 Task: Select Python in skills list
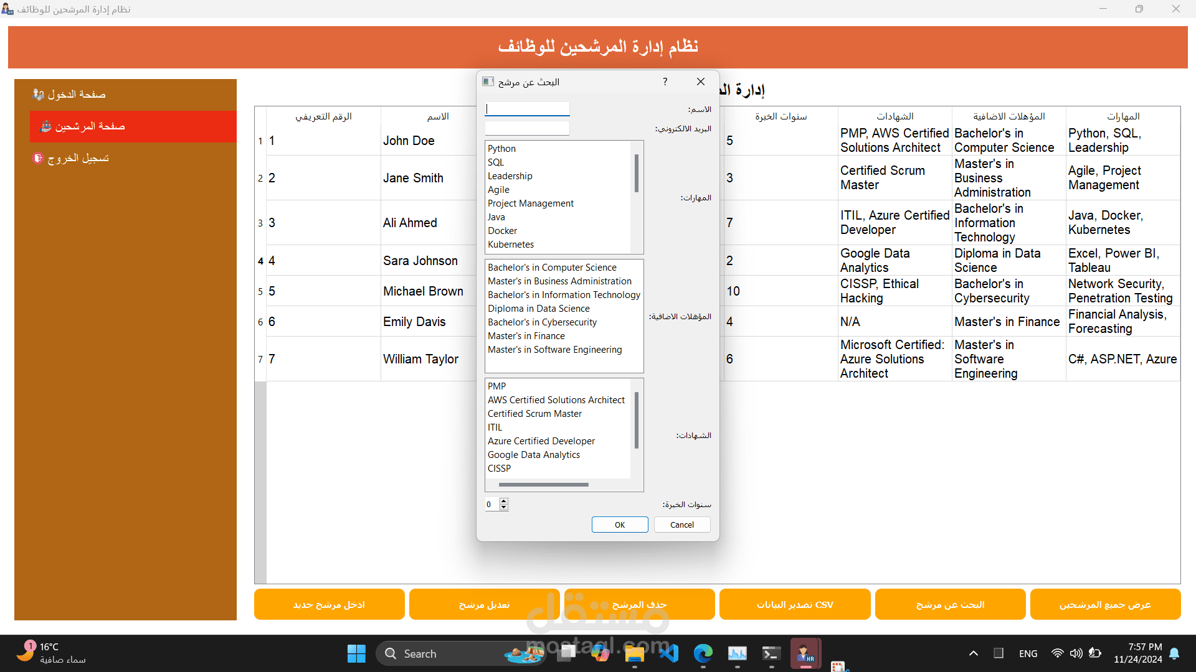click(x=501, y=149)
